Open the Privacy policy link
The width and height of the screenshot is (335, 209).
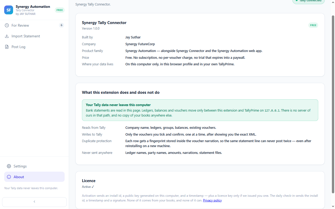point(212,200)
